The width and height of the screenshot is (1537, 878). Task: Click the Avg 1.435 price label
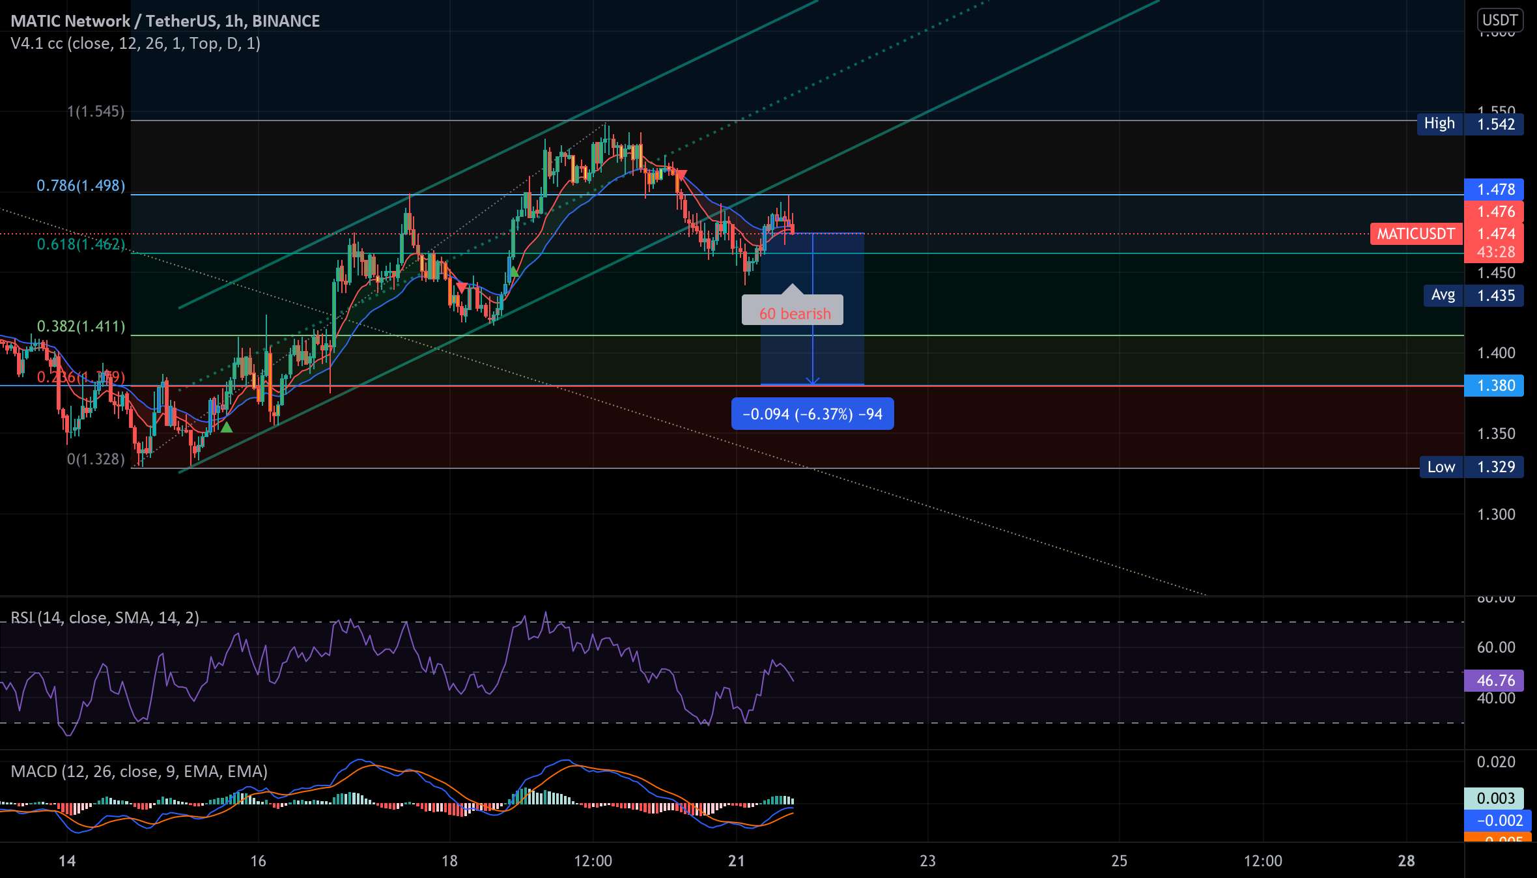tap(1473, 296)
